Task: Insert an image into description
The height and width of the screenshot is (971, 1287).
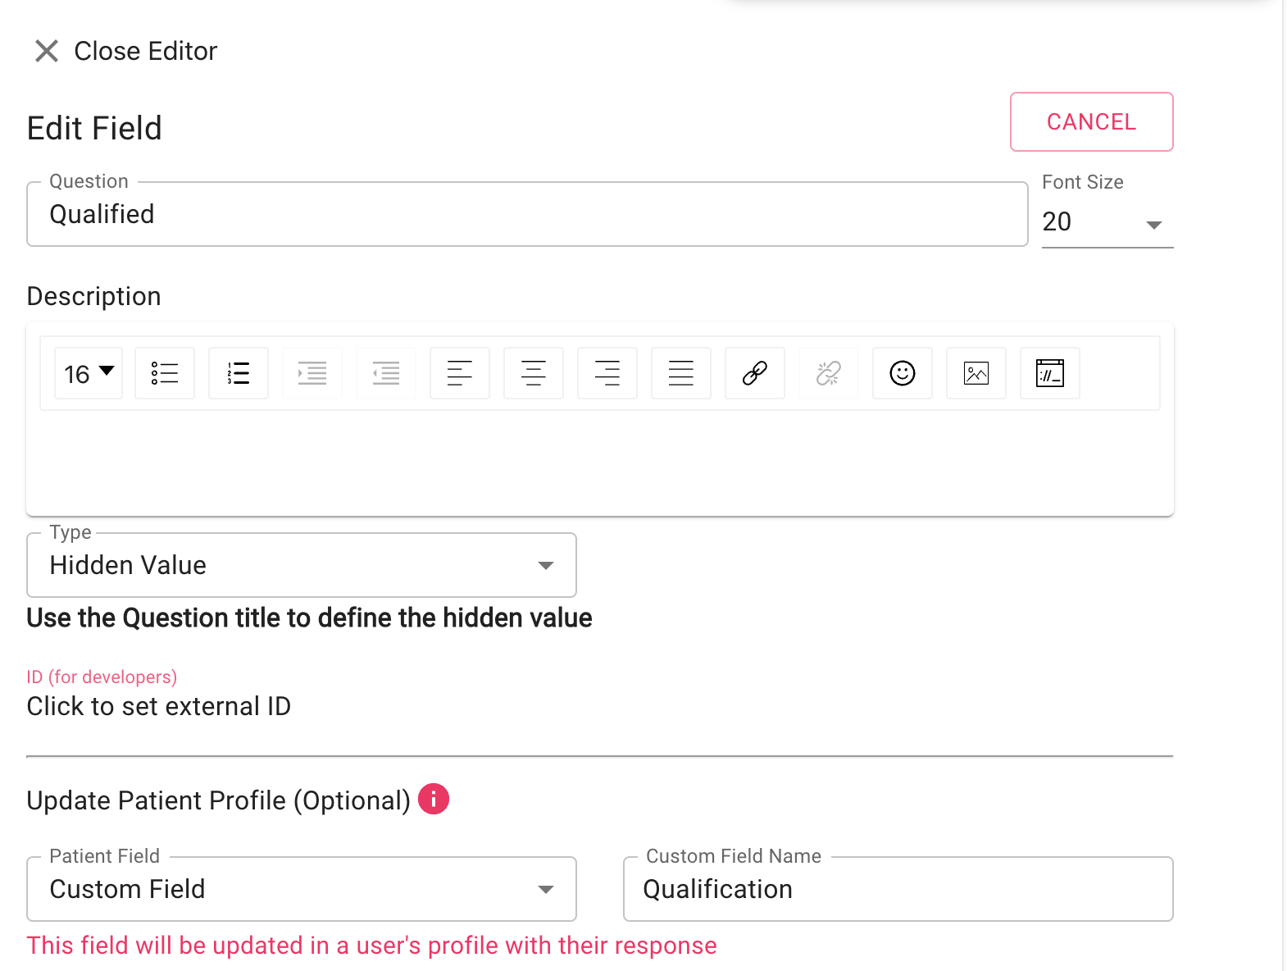Action: (x=976, y=373)
